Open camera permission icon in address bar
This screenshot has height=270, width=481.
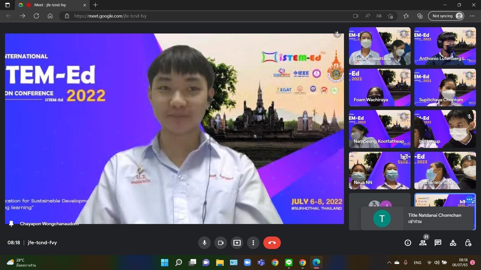tap(355, 16)
